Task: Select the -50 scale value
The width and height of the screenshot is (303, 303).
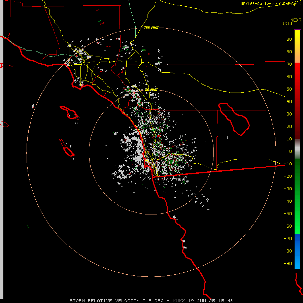Action: click(x=288, y=213)
